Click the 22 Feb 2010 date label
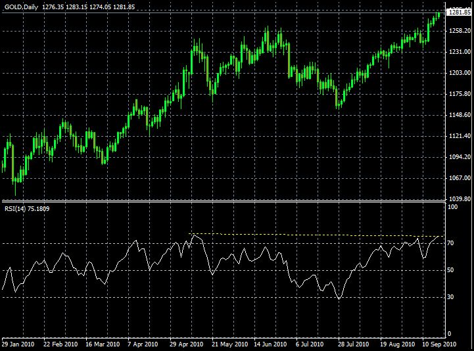Screen dimensions: 474x351 pyautogui.click(x=60, y=344)
